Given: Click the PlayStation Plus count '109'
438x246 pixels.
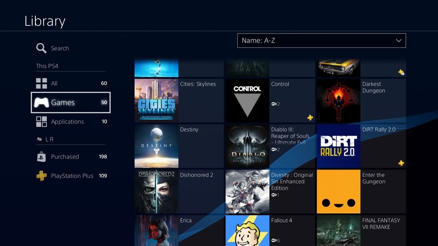Looking at the screenshot, I should coord(103,176).
